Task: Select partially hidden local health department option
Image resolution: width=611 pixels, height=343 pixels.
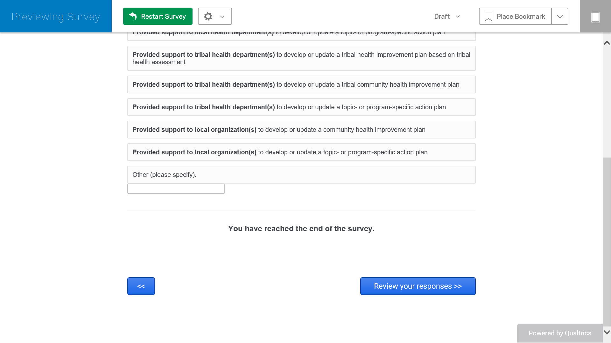Action: click(301, 36)
